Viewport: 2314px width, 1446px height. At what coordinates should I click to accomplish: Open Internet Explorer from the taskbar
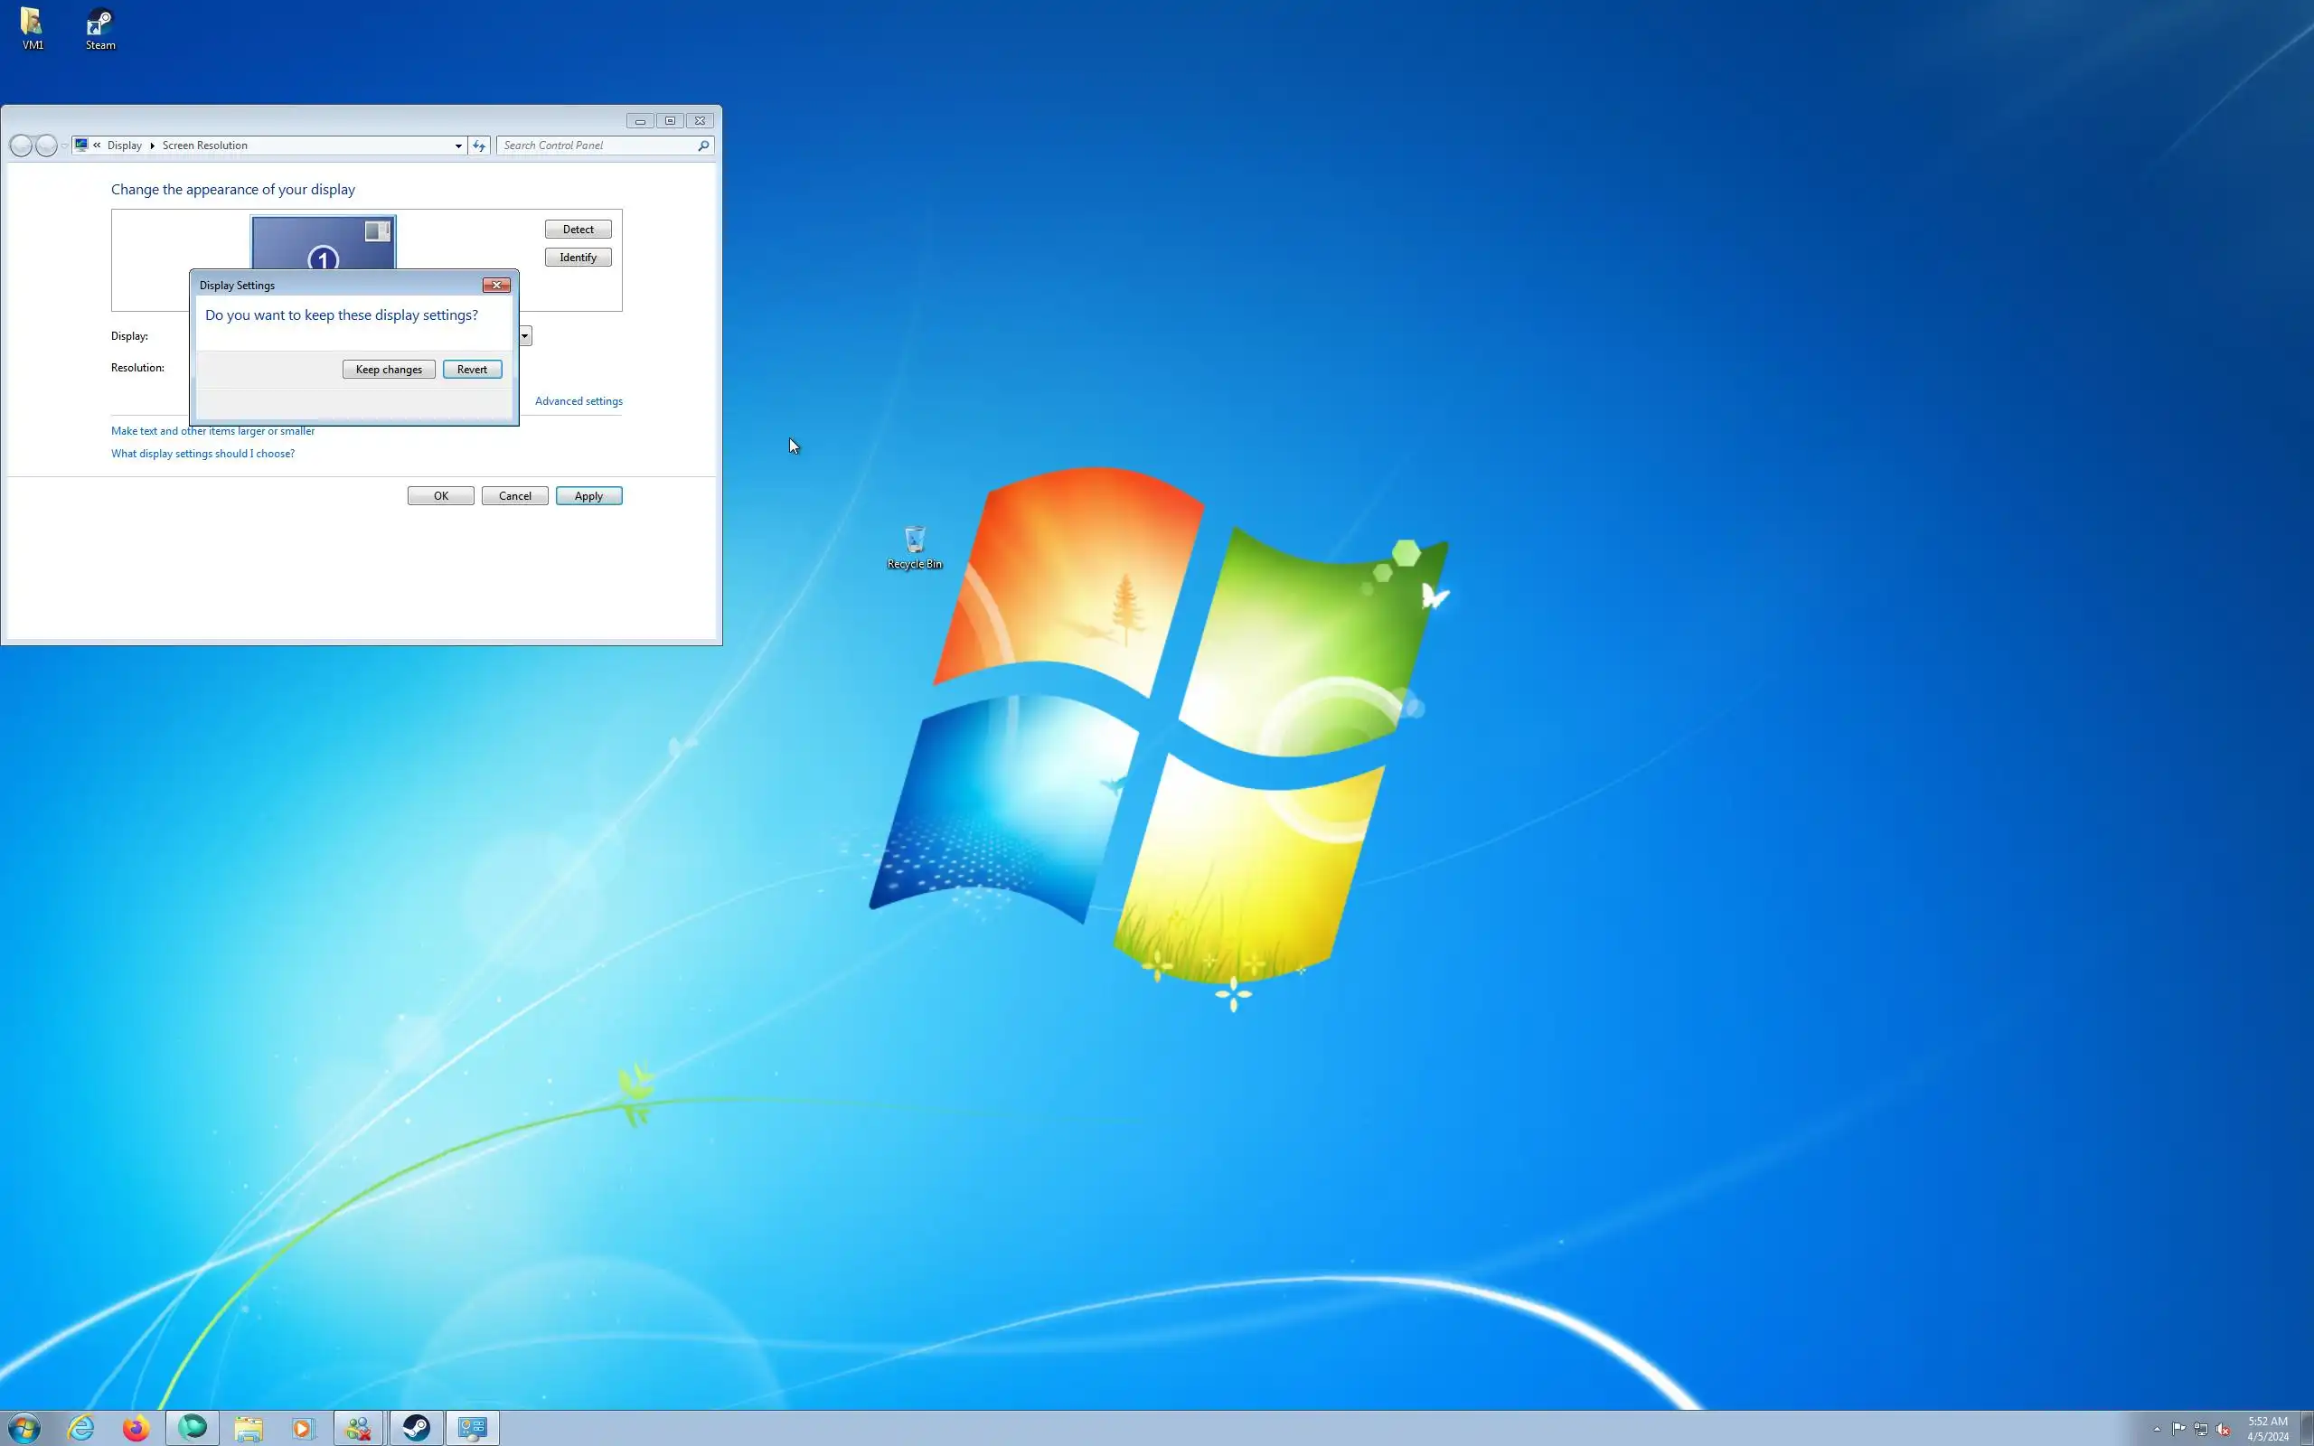(81, 1428)
